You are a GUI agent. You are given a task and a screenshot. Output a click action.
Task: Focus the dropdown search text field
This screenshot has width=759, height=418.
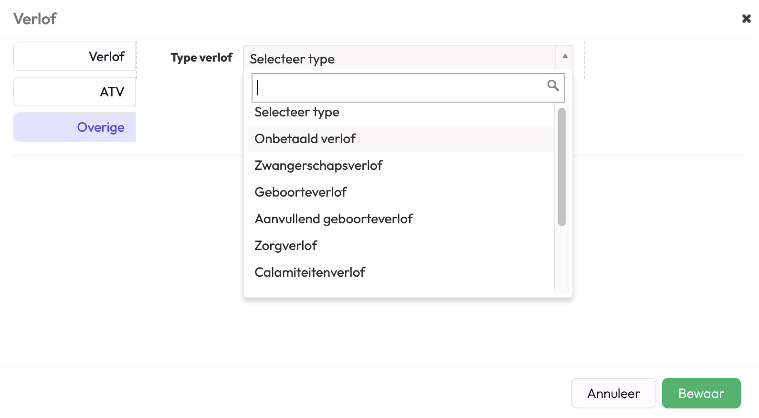tap(399, 88)
